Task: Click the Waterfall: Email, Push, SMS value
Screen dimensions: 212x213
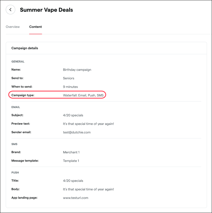Action: point(83,95)
